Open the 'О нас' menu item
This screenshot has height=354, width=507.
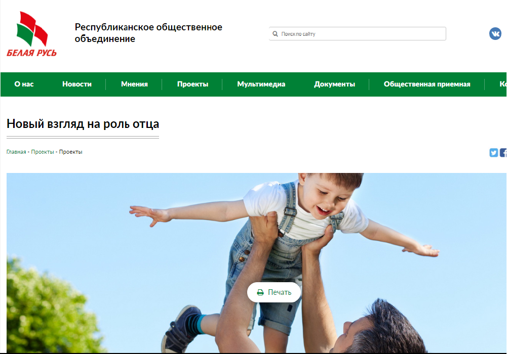coord(24,84)
